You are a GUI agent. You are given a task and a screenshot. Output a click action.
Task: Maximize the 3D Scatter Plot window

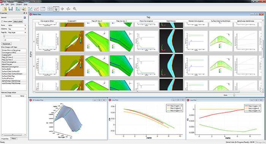click(100, 100)
